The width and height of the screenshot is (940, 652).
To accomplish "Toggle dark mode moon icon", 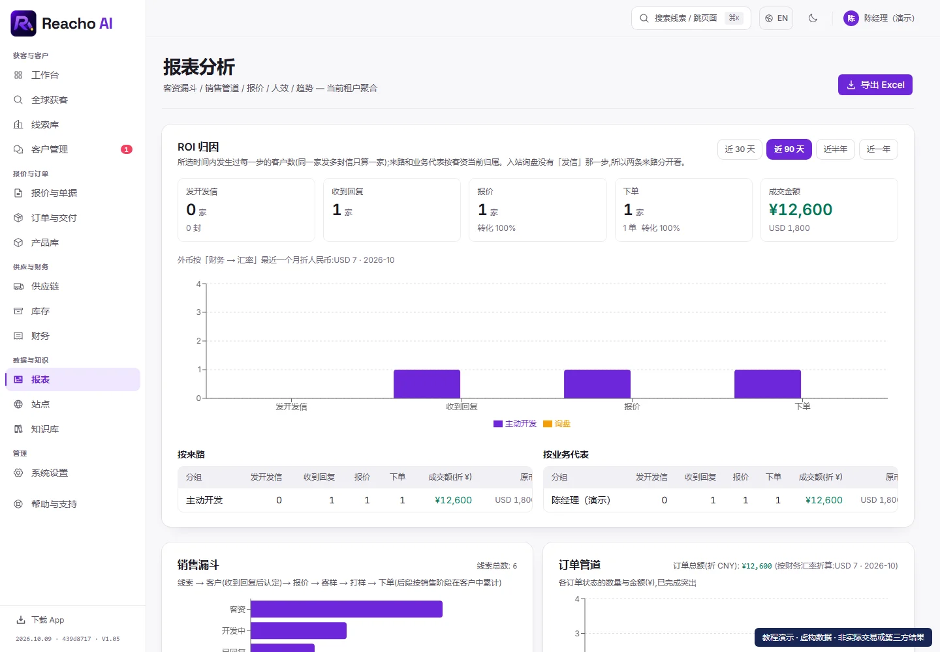I will coord(813,18).
